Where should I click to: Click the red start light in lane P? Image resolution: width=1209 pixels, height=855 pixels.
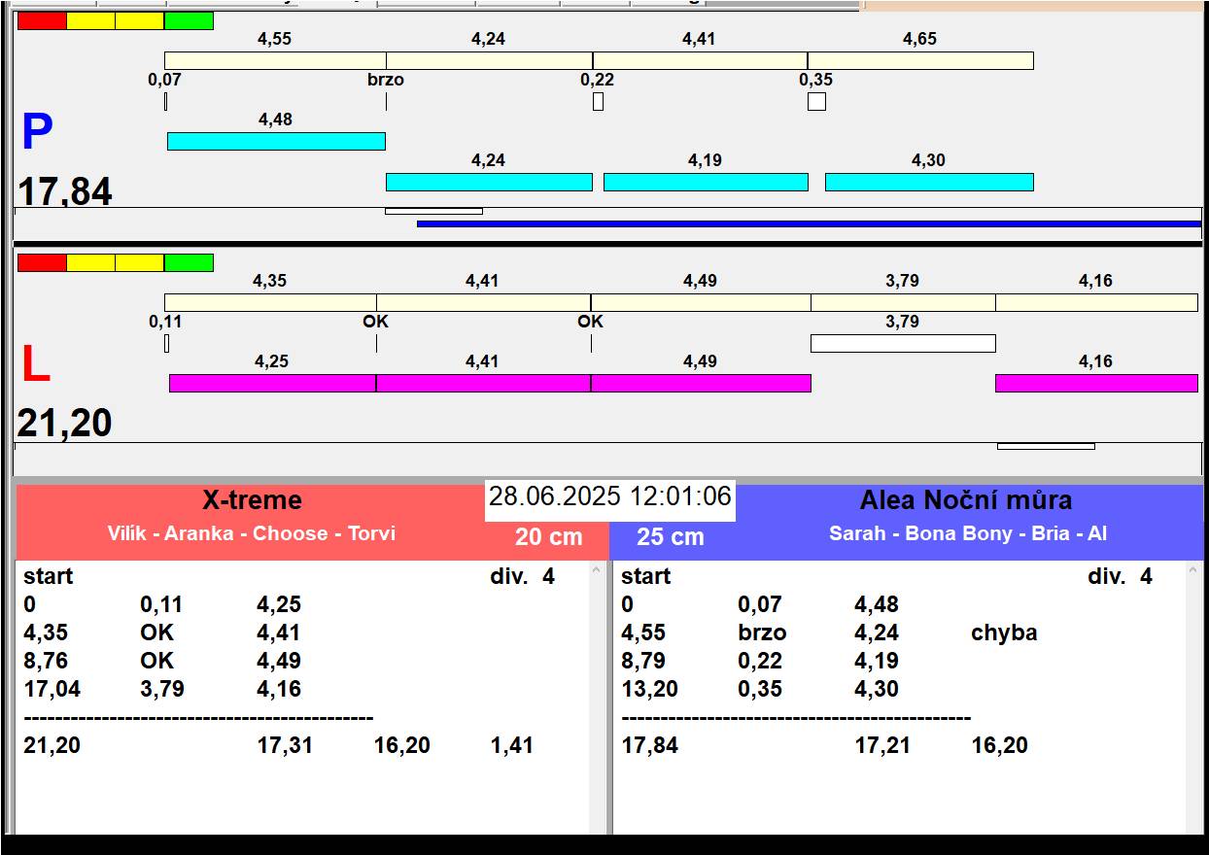pyautogui.click(x=42, y=20)
